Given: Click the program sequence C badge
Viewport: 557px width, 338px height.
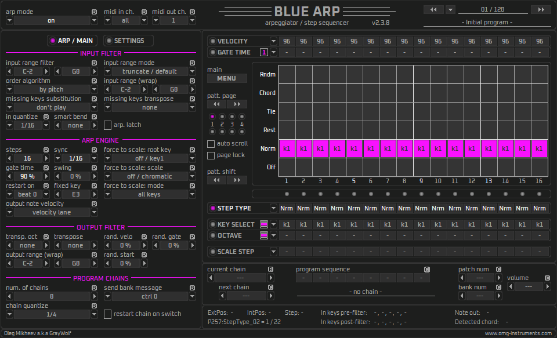Looking at the screenshot, I should coord(427,270).
